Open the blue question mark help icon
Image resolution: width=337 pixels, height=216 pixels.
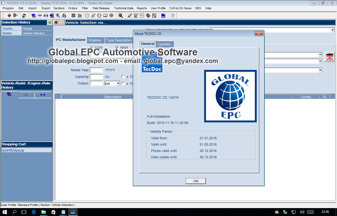tap(173, 16)
